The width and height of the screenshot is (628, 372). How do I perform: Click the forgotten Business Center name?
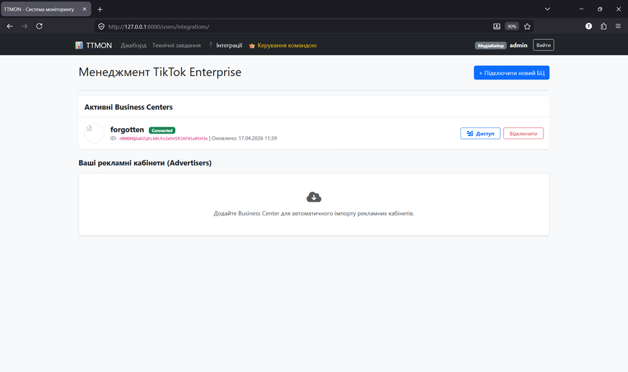(127, 129)
